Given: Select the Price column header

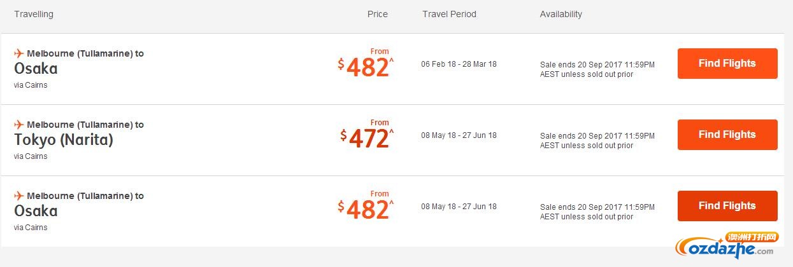Looking at the screenshot, I should [378, 14].
